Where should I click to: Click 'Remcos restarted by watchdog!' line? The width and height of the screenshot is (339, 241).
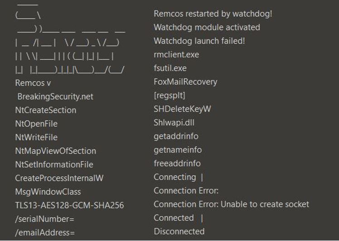pos(213,14)
